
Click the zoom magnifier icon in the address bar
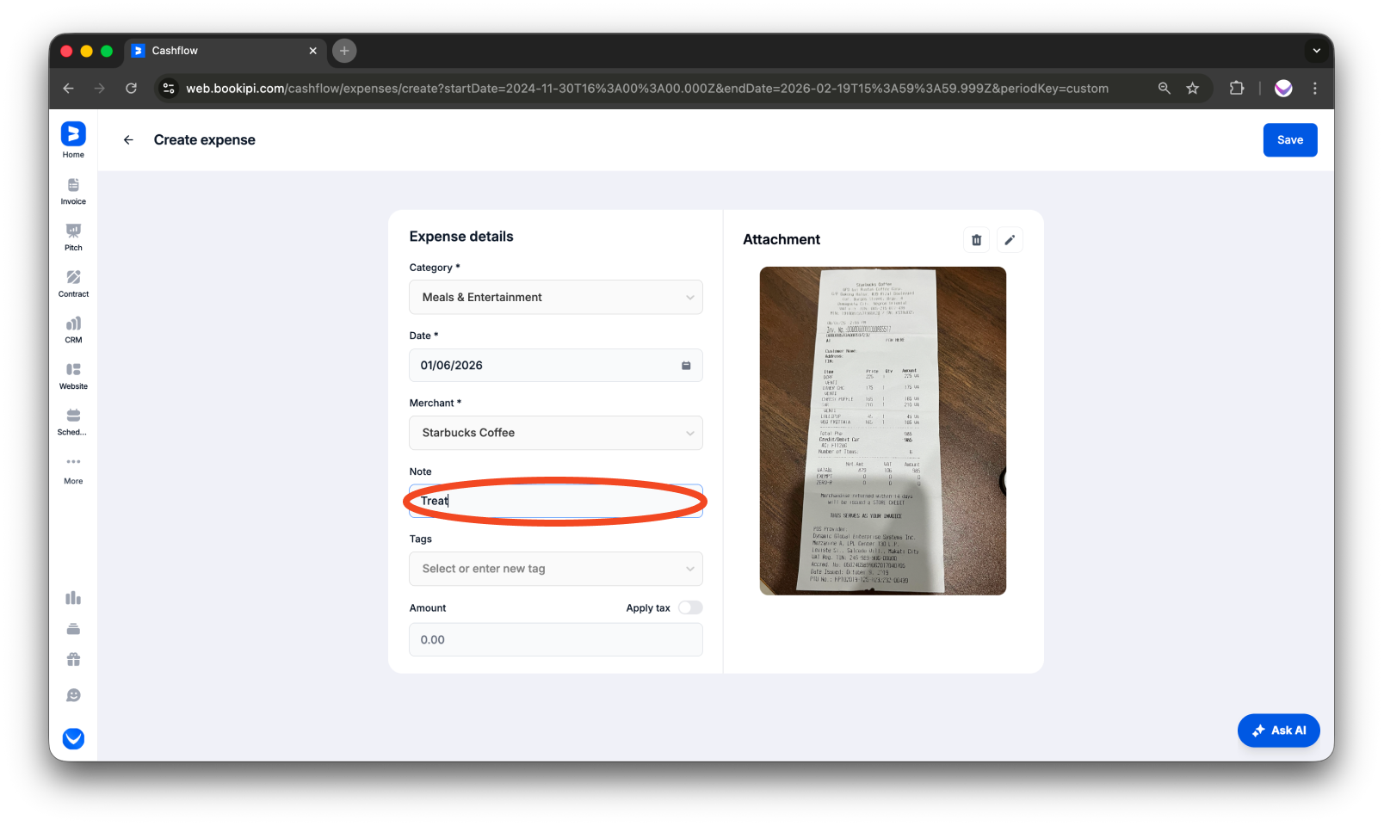[1165, 89]
